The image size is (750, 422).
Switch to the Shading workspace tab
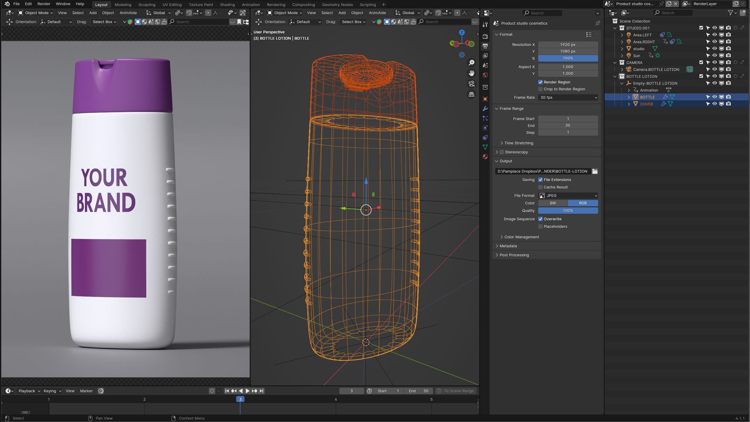click(227, 5)
